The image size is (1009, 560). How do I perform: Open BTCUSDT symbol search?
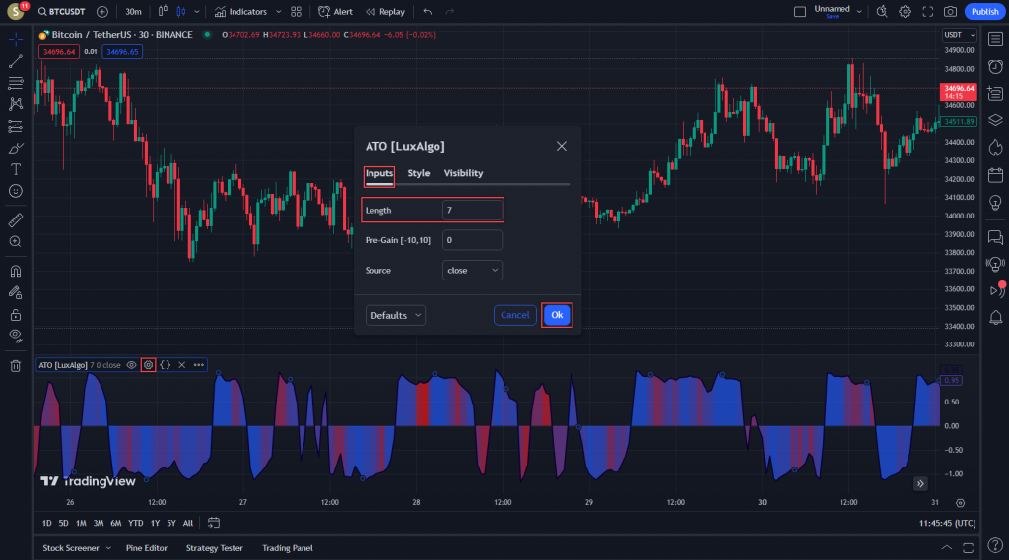tap(62, 12)
